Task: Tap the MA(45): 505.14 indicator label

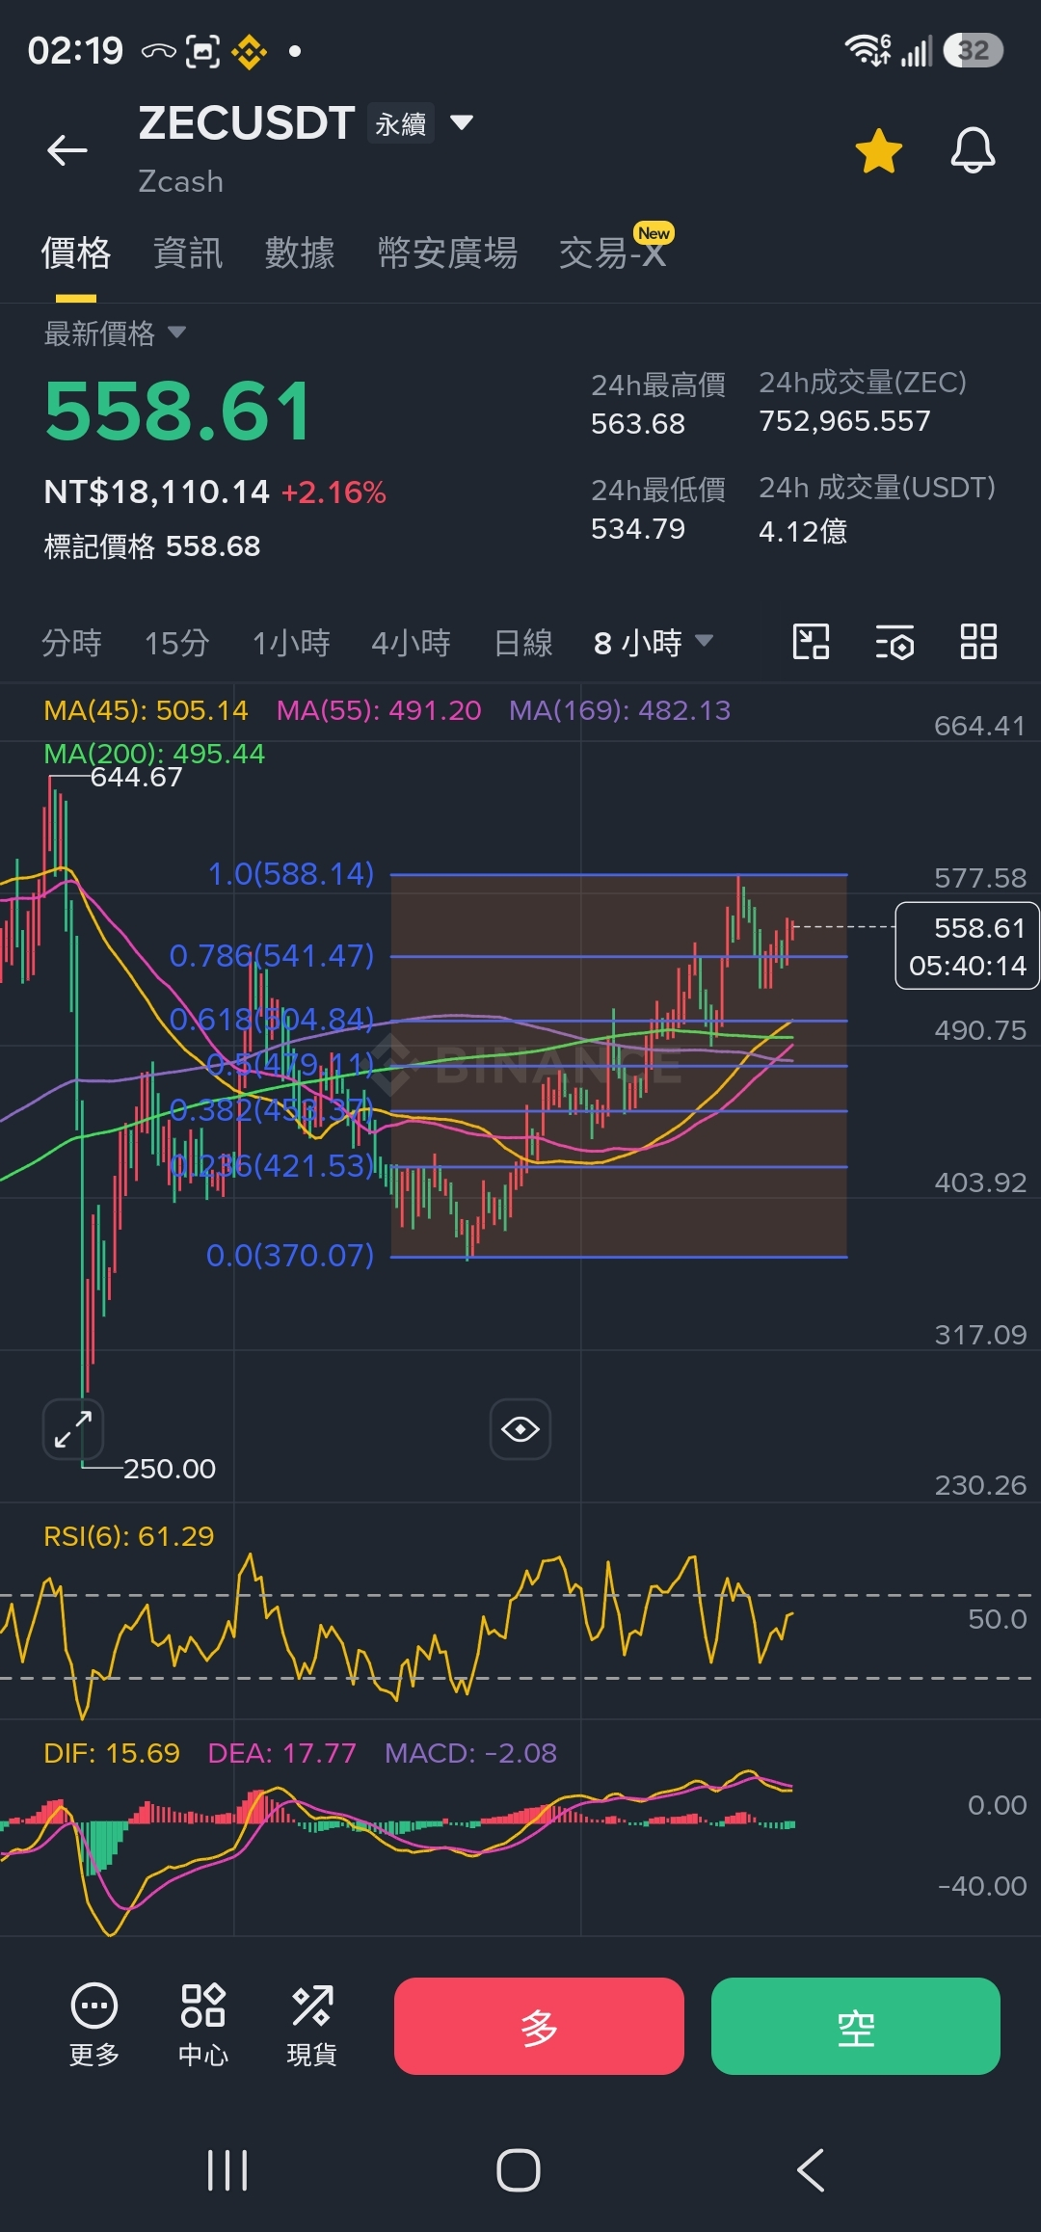Action: [x=146, y=710]
